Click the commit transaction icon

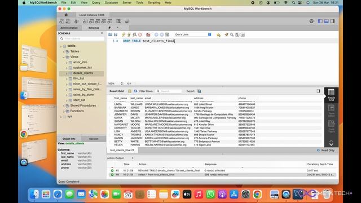156,34
